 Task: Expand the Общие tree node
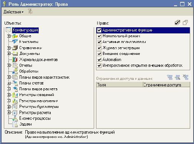(x=9, y=36)
